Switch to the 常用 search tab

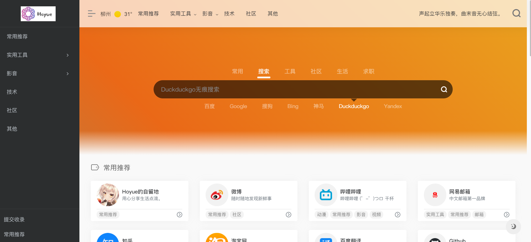pos(237,72)
